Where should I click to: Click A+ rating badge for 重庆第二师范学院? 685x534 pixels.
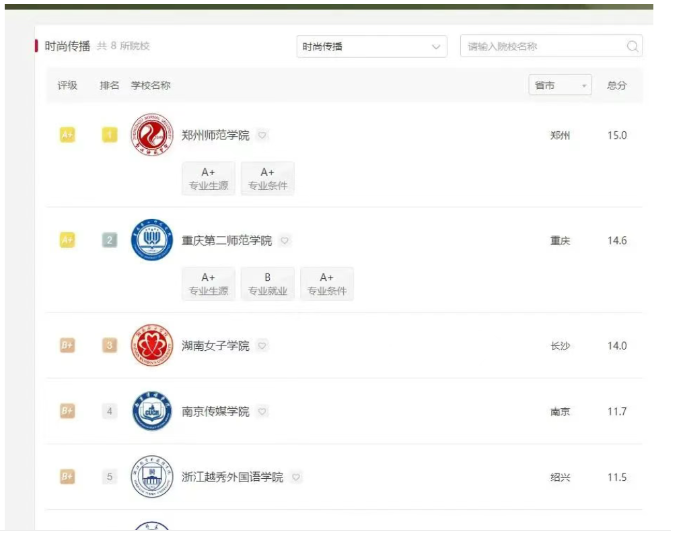[67, 240]
